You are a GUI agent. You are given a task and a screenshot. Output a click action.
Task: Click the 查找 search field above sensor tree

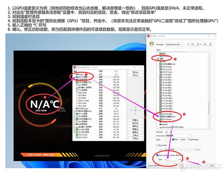[x=171, y=50]
